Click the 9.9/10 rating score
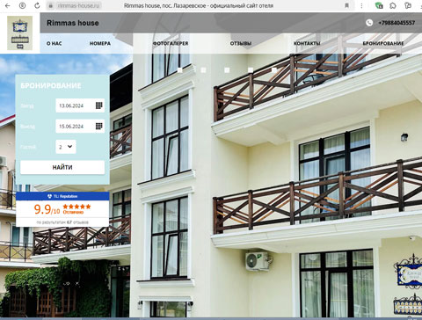This screenshot has height=320, width=422. [x=47, y=209]
